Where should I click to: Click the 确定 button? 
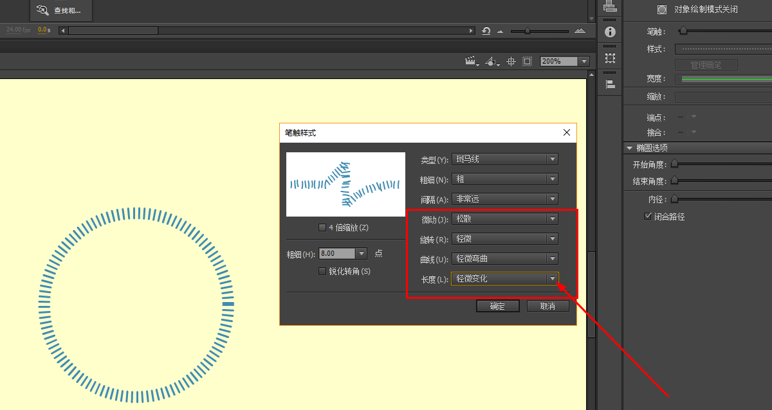coord(497,306)
